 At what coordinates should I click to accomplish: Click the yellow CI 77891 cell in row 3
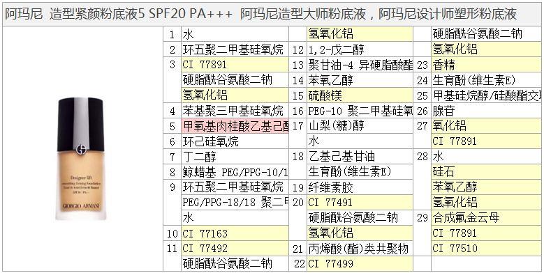[235, 65]
